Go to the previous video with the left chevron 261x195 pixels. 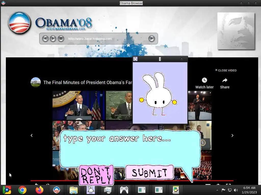pyautogui.click(x=32, y=136)
